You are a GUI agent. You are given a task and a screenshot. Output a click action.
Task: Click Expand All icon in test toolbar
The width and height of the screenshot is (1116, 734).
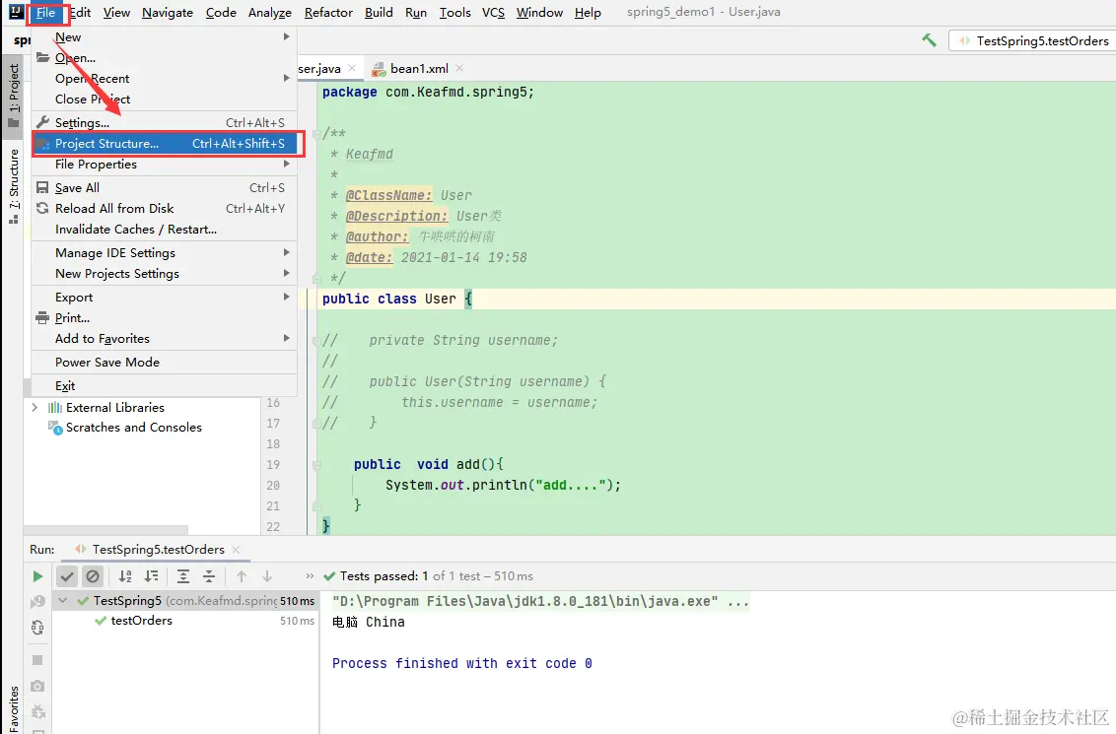pos(183,576)
